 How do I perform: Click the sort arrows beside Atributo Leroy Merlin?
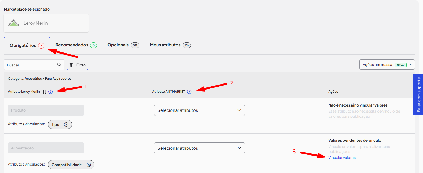[44, 92]
